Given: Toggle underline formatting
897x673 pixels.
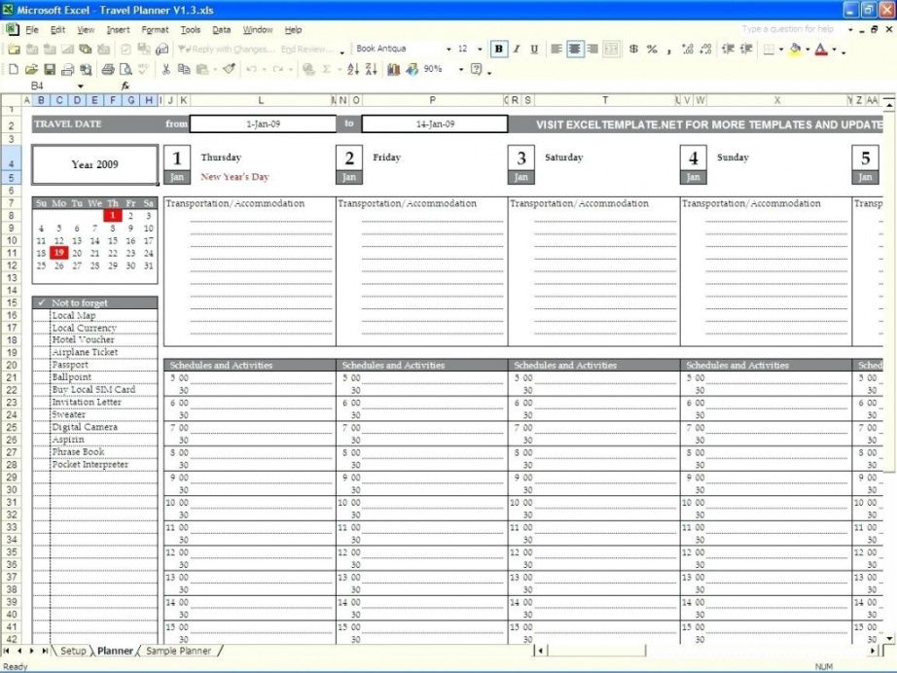Looking at the screenshot, I should coord(534,50).
